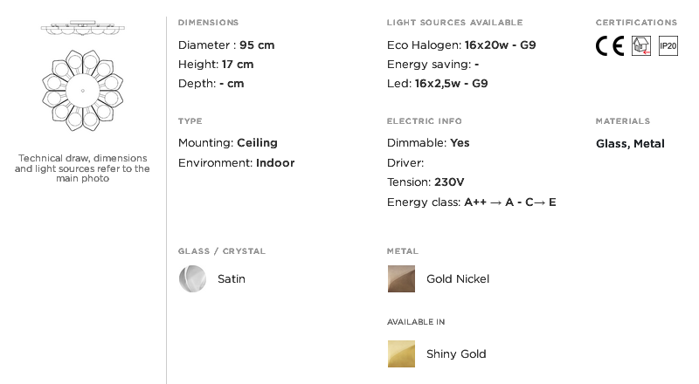Click the Satin glass label
The image size is (699, 384).
coord(232,279)
